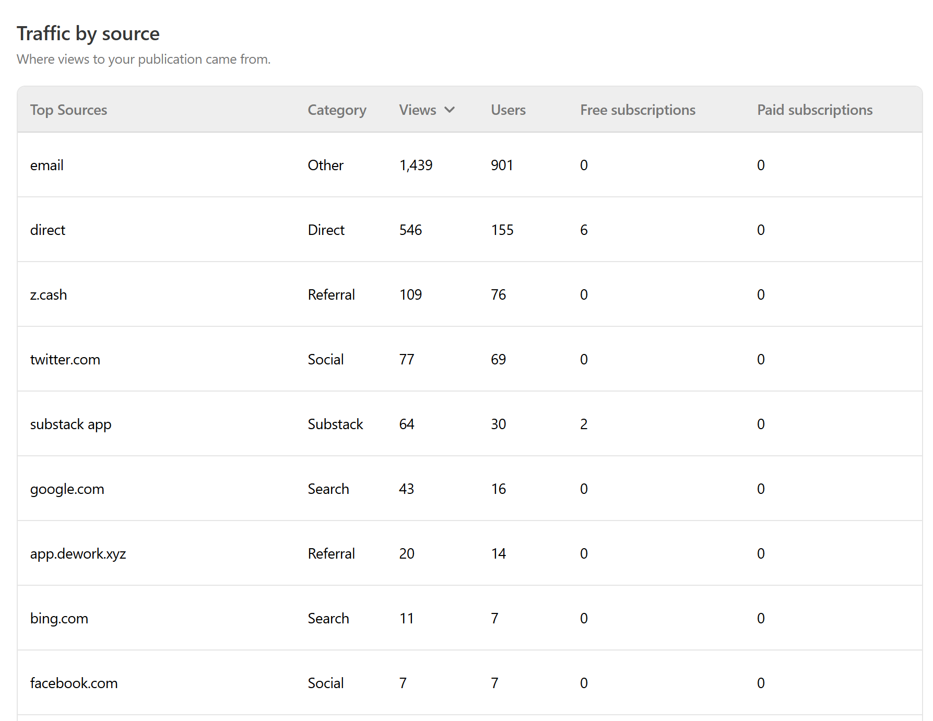Click the 20 views for app.dework.xyz
933x721 pixels.
[407, 553]
